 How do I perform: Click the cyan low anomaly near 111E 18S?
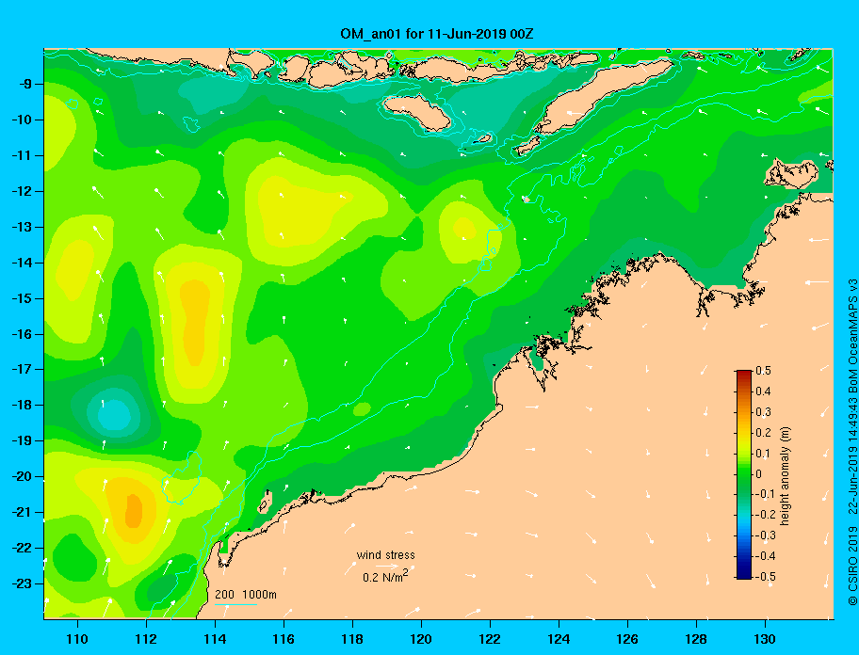[115, 414]
